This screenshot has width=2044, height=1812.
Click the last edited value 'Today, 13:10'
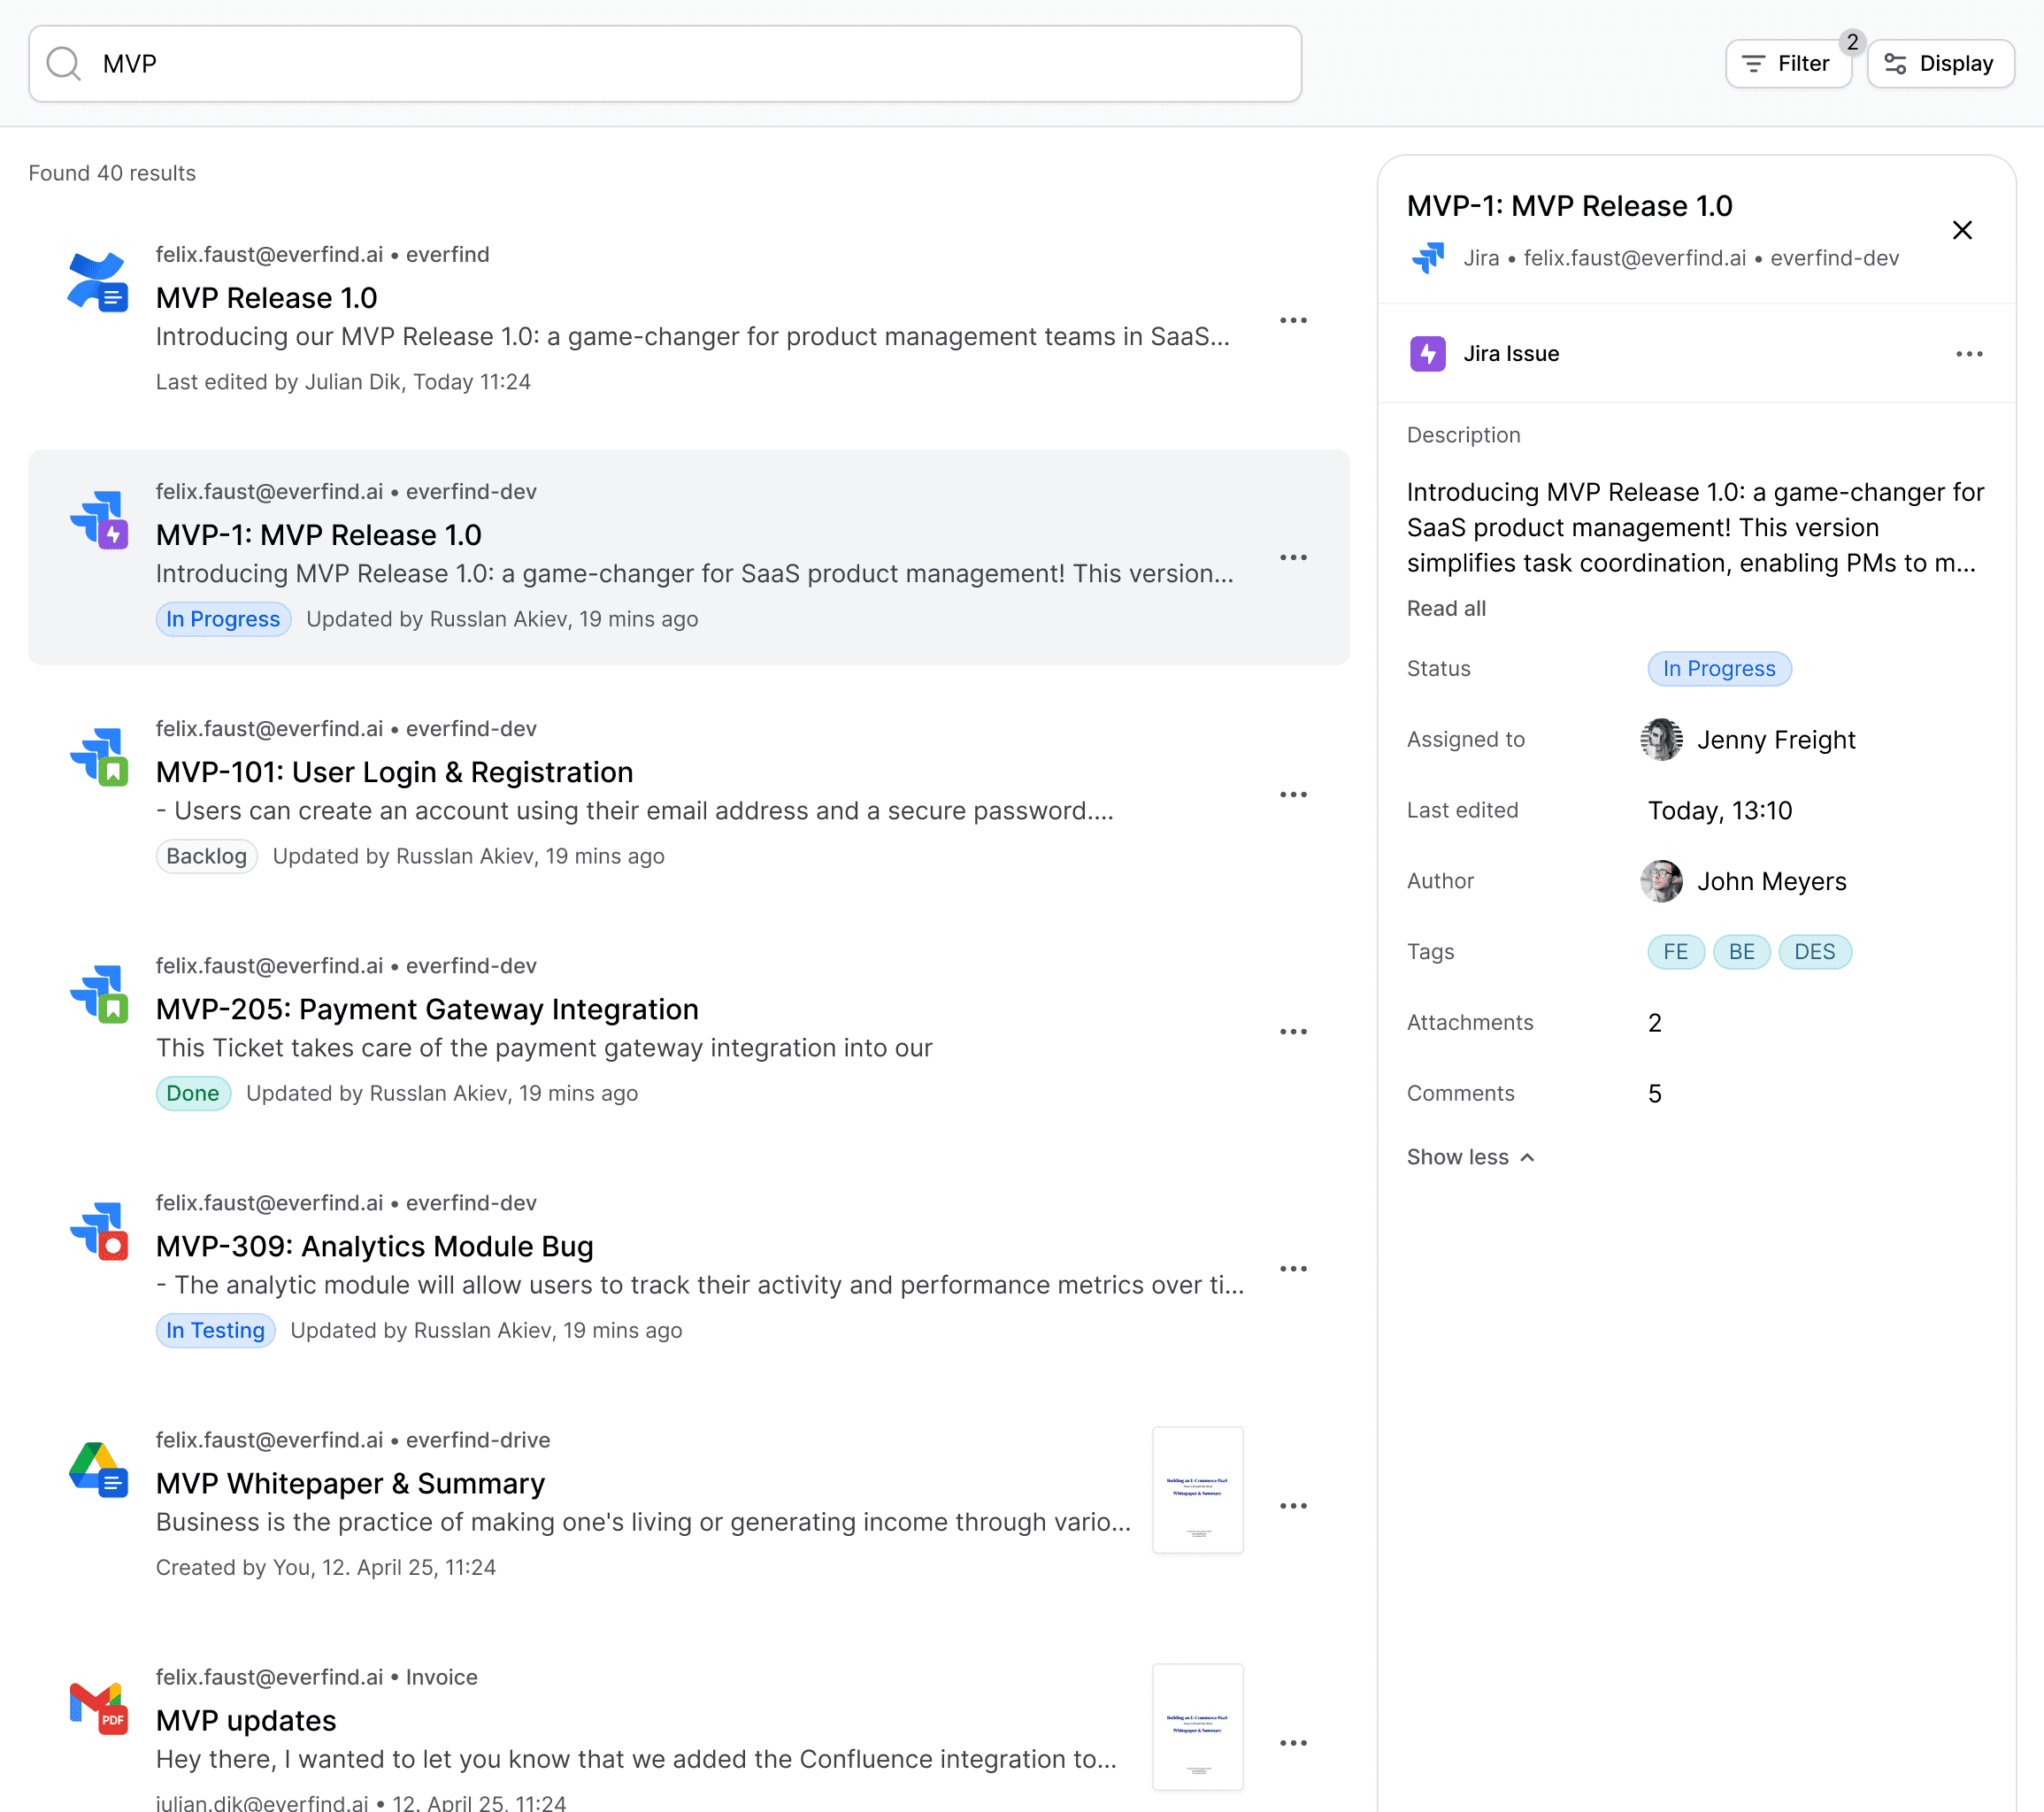1720,811
